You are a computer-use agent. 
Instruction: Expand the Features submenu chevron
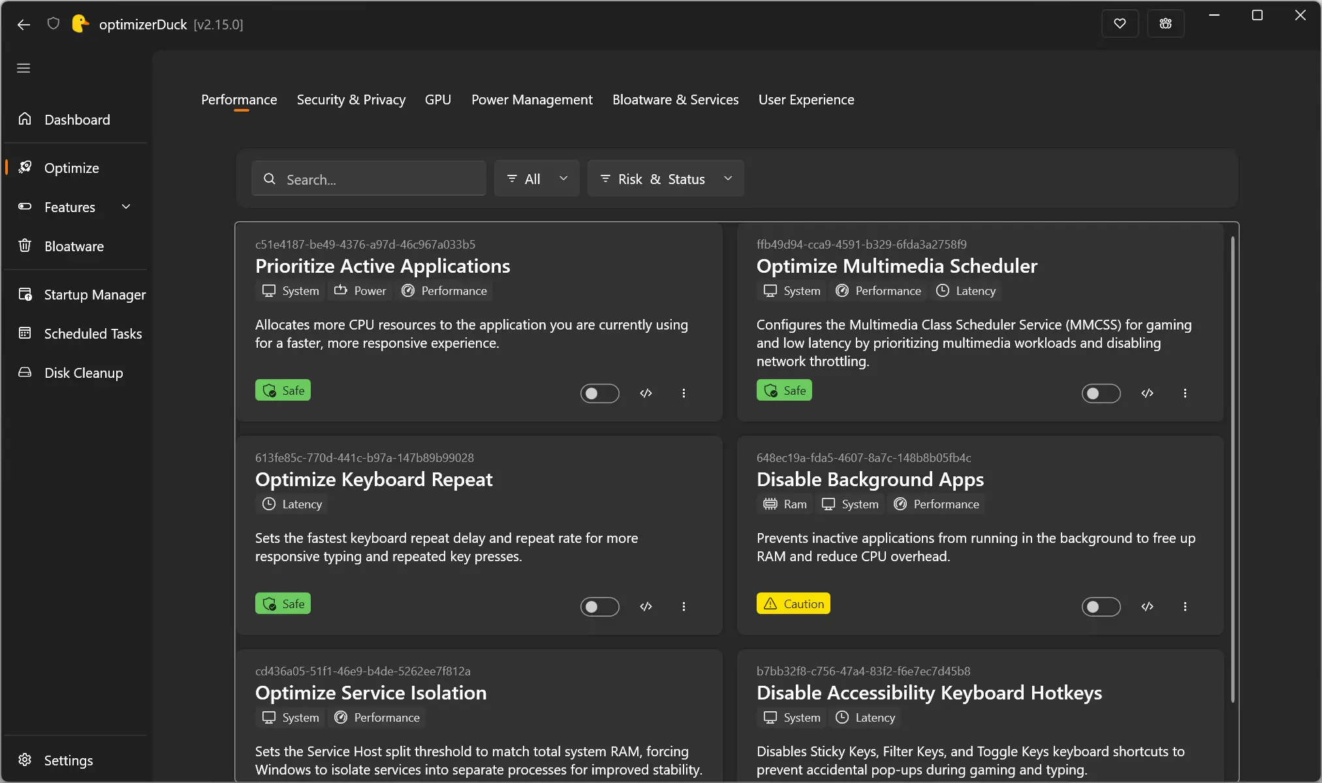[126, 207]
